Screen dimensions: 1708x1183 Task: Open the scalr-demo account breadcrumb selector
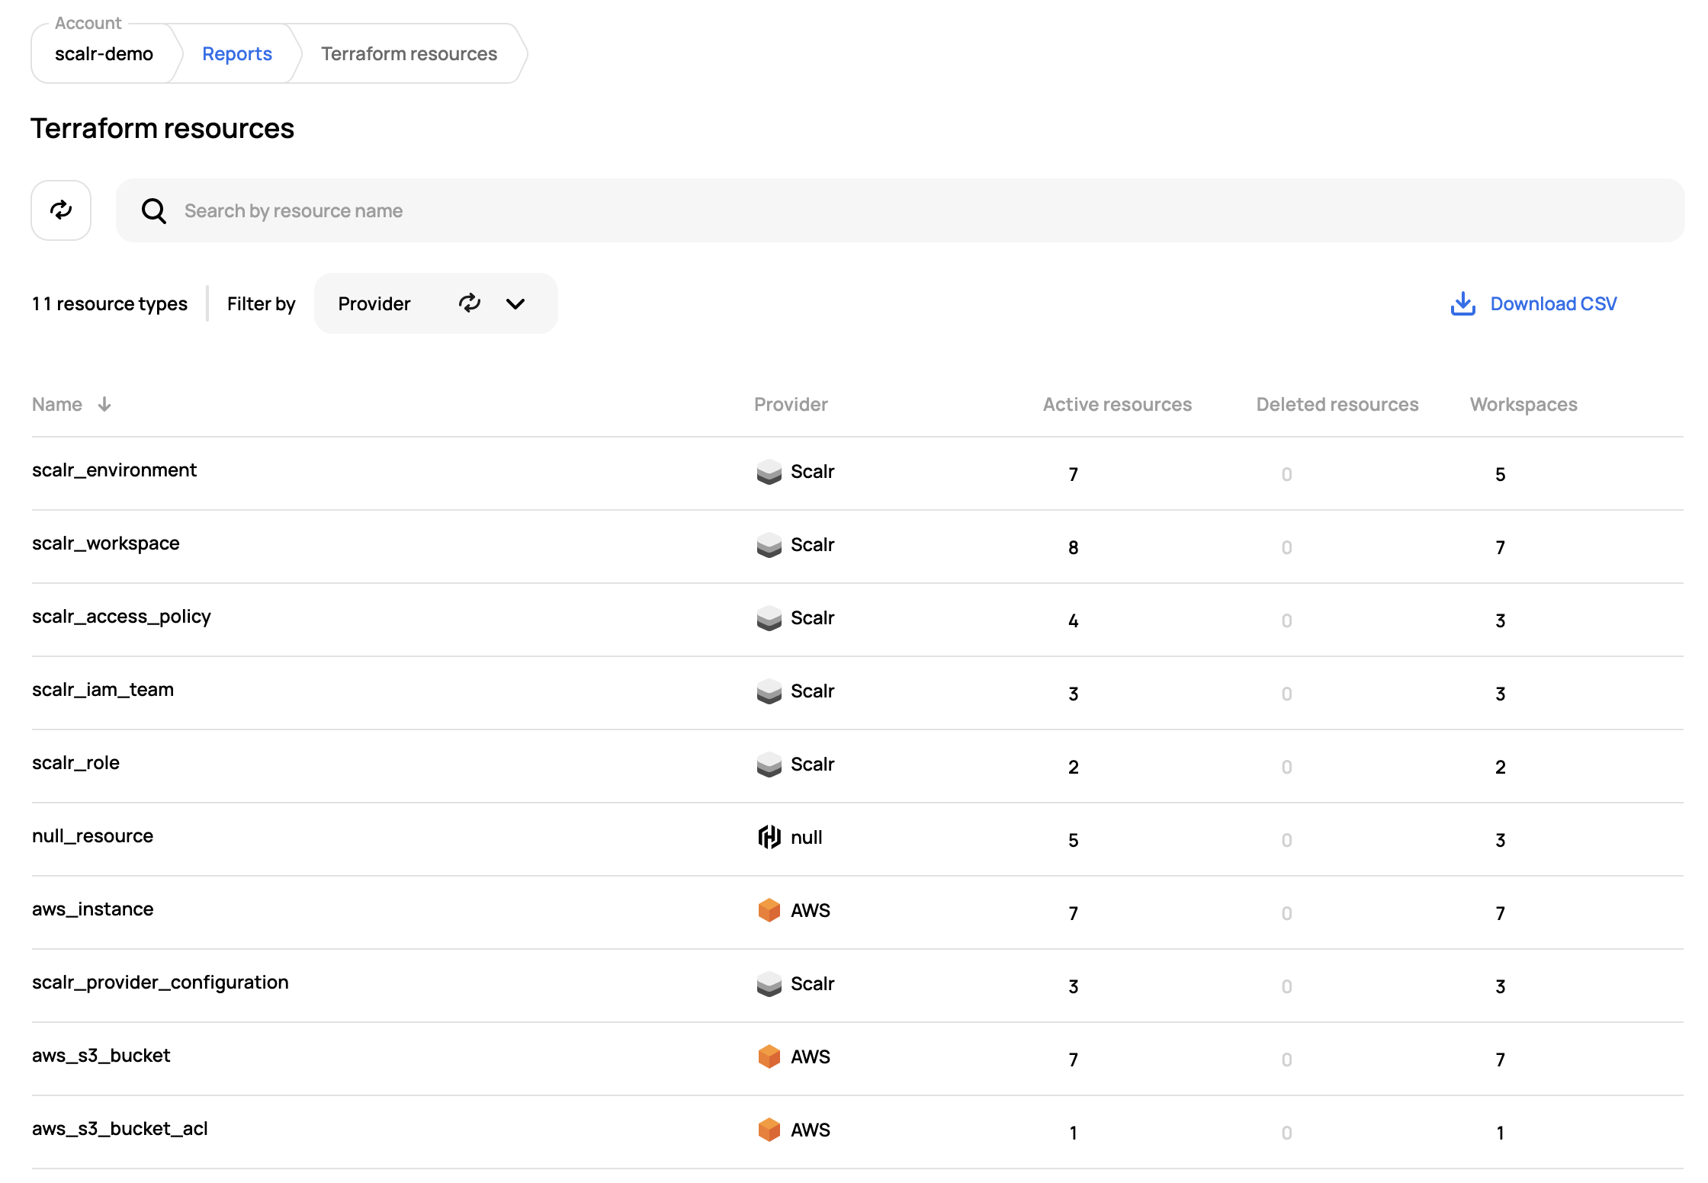[x=104, y=54]
